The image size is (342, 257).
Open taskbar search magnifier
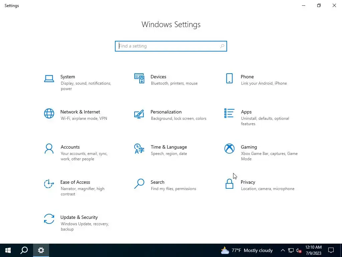pyautogui.click(x=24, y=250)
